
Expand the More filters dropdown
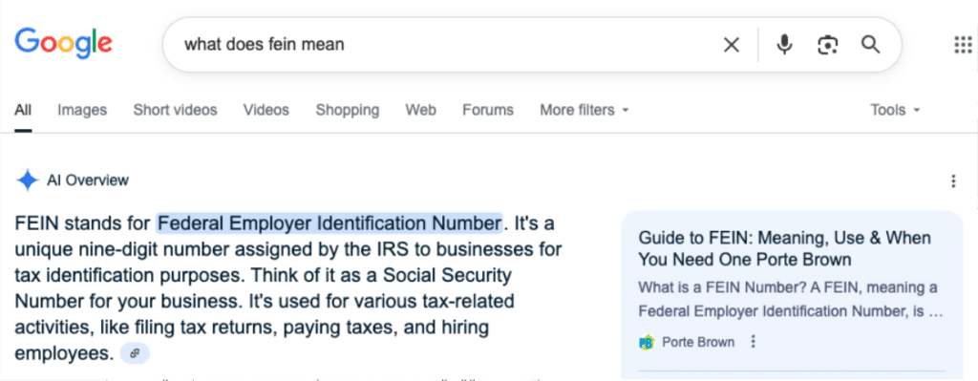click(585, 111)
